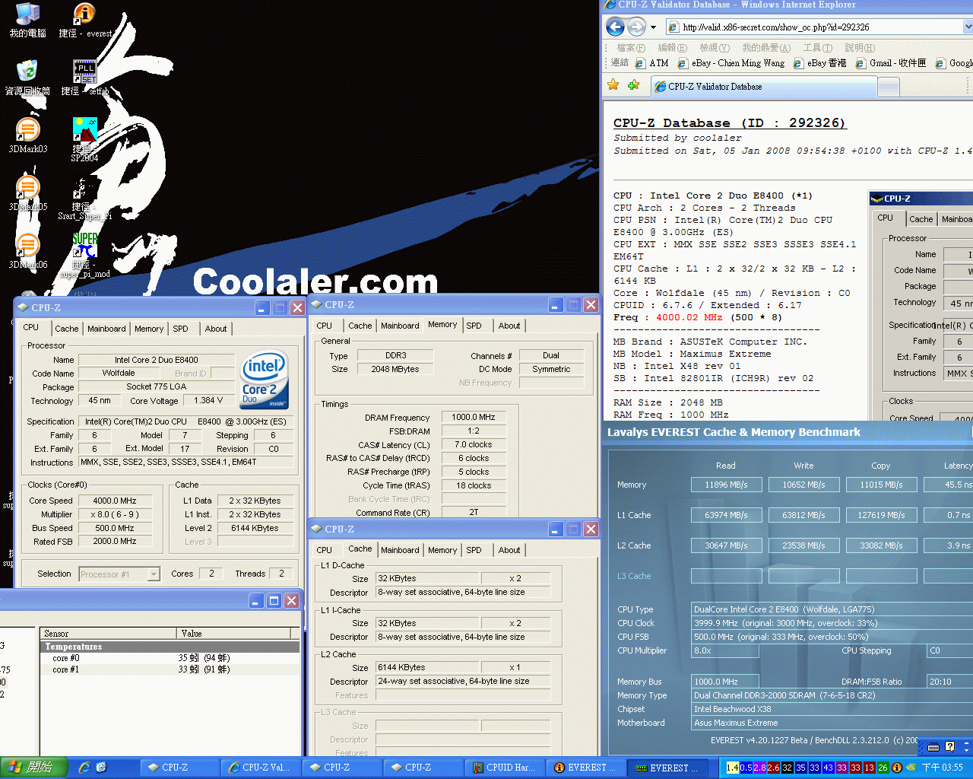This screenshot has height=779, width=973.
Task: Click the Intel Core 2 Duo logo
Action: click(x=264, y=380)
